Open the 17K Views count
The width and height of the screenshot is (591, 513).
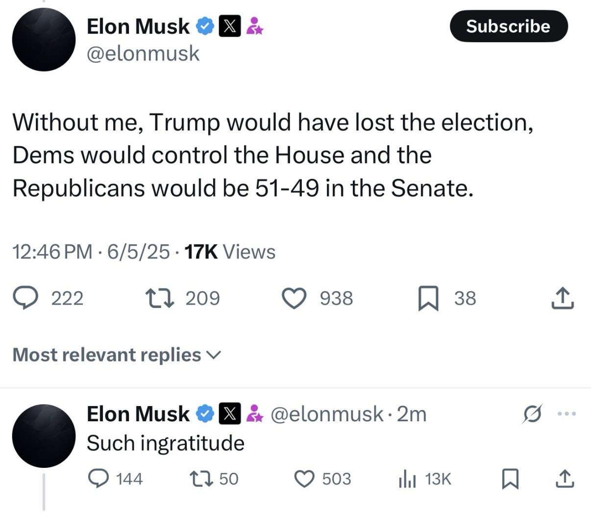coord(230,252)
